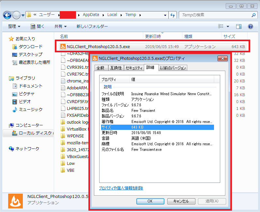
Task: Select the VBE folder
Action: click(x=68, y=170)
